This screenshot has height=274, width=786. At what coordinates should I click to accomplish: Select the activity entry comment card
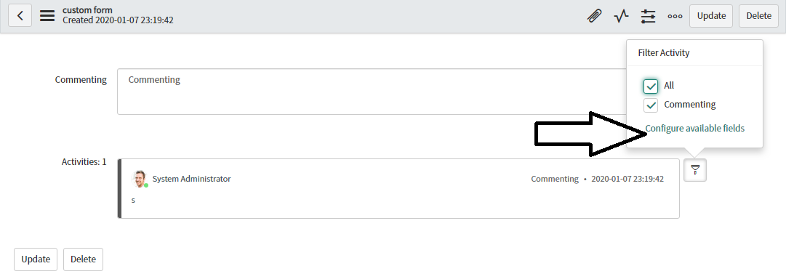398,188
